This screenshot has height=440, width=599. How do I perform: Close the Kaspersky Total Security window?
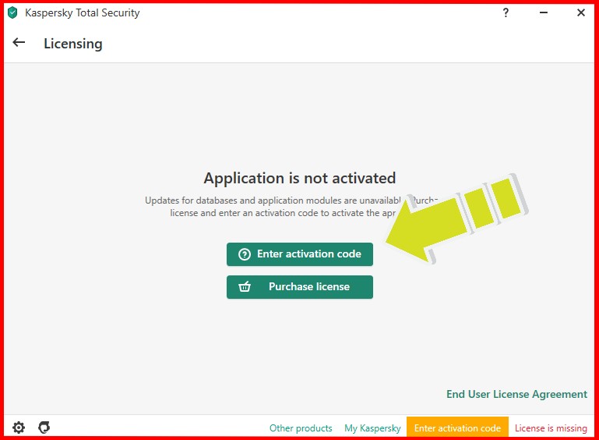tap(580, 12)
